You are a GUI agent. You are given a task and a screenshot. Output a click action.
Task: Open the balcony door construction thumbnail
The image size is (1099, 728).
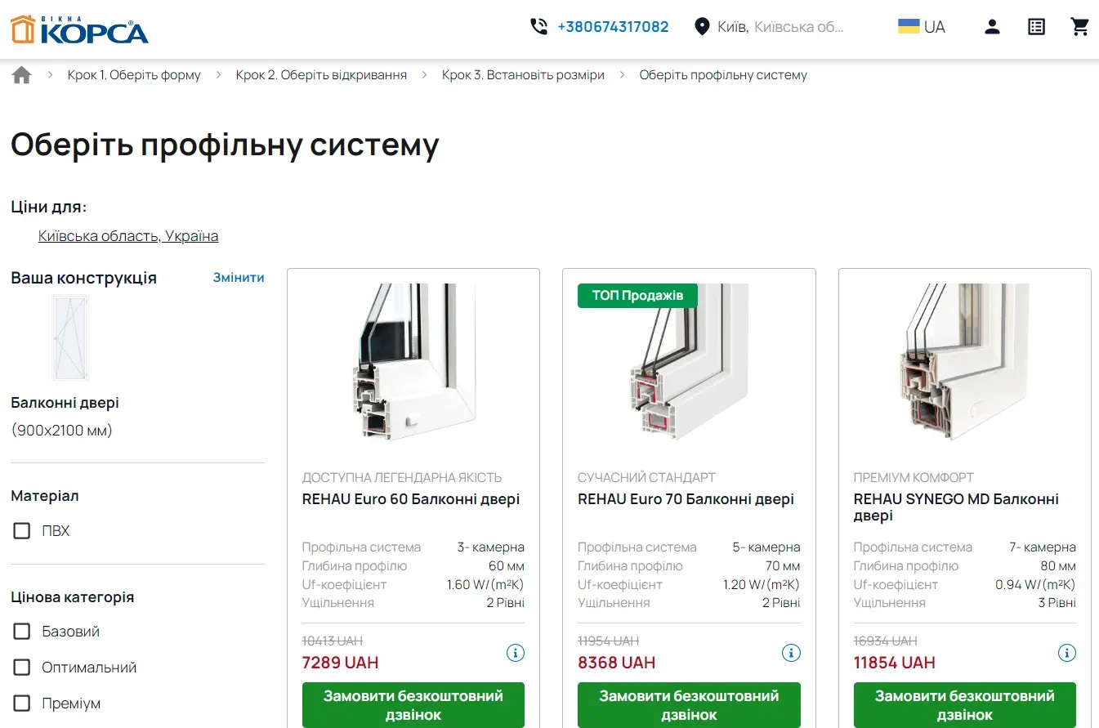tap(70, 338)
